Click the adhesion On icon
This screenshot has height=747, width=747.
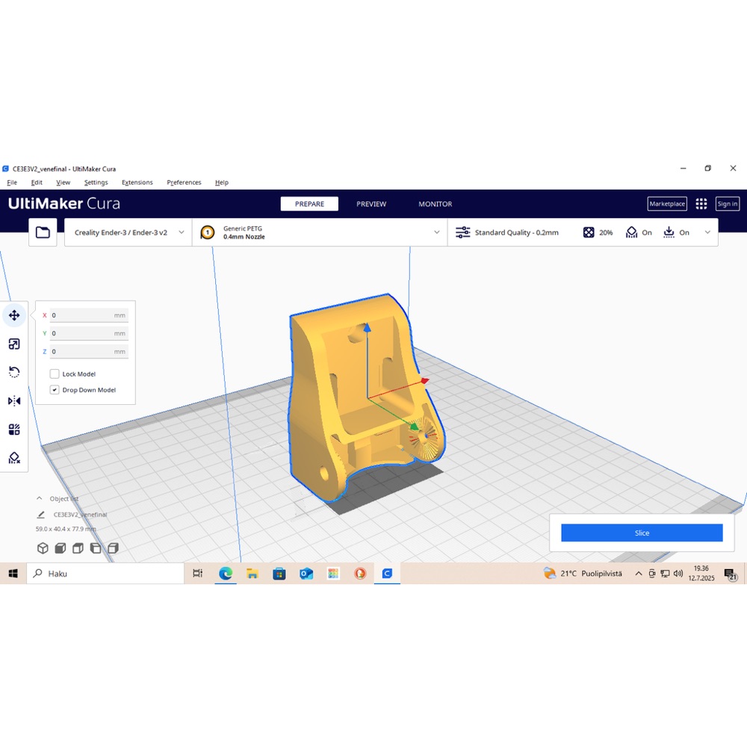coord(669,232)
